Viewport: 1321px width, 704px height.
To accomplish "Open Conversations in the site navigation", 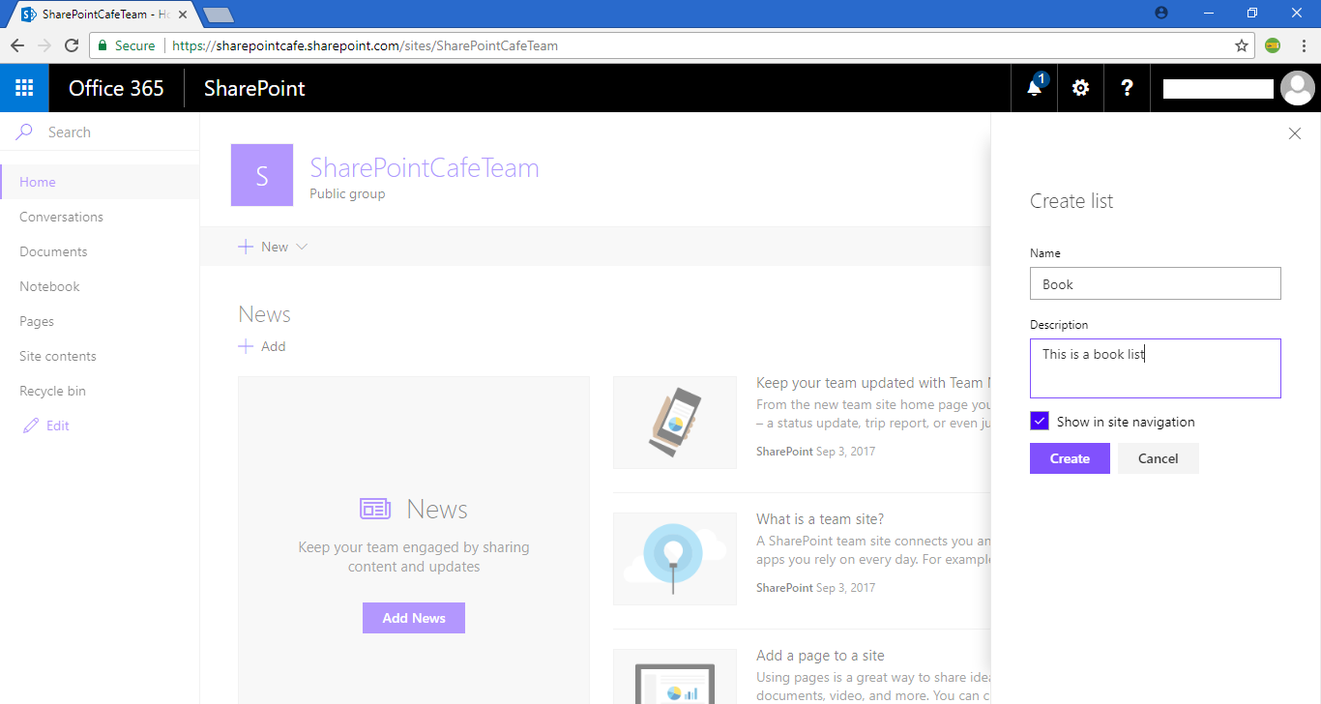I will (x=61, y=217).
